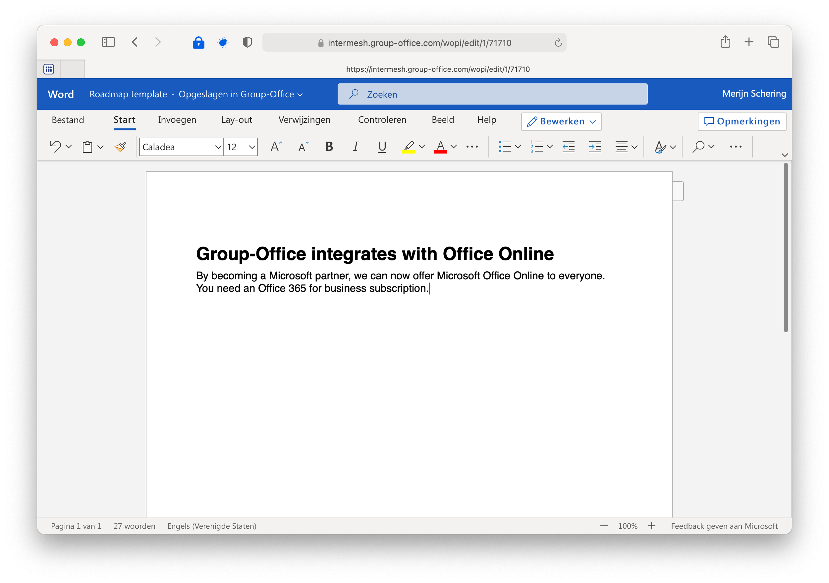Expand the bullet list styles arrow
The image size is (829, 583).
[518, 147]
